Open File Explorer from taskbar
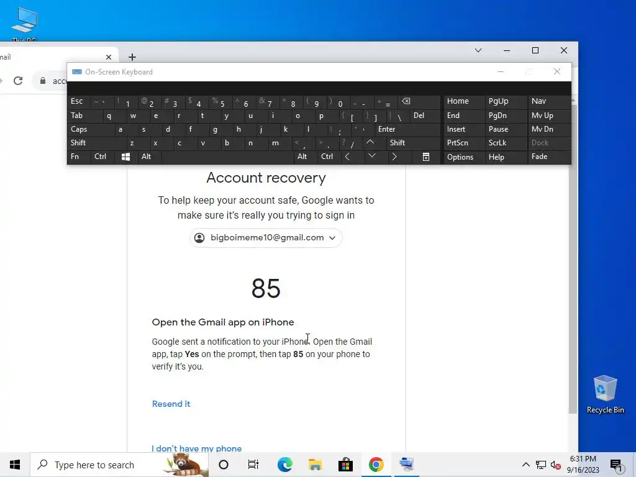The image size is (636, 477). [x=315, y=465]
